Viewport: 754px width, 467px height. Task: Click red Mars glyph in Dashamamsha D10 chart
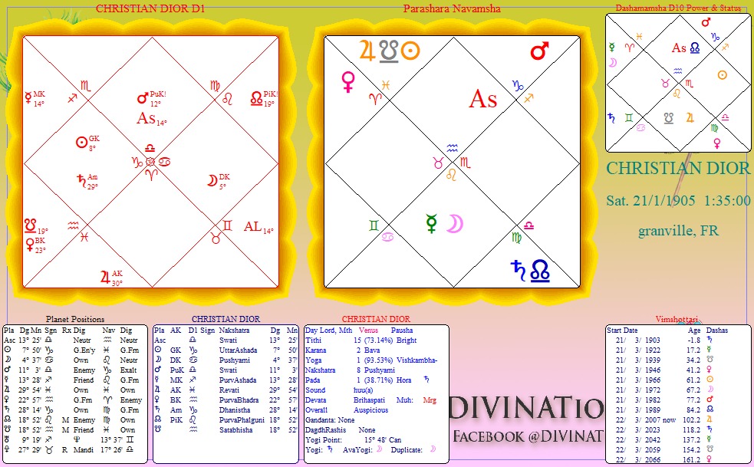(706, 22)
